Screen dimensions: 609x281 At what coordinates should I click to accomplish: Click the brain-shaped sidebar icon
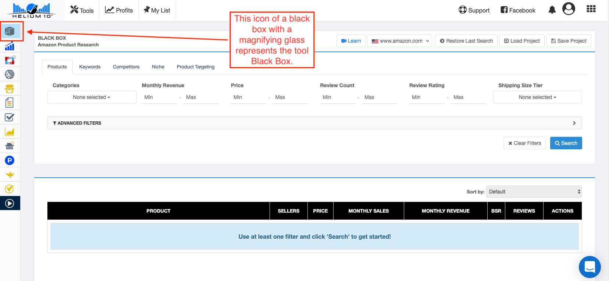tap(10, 75)
